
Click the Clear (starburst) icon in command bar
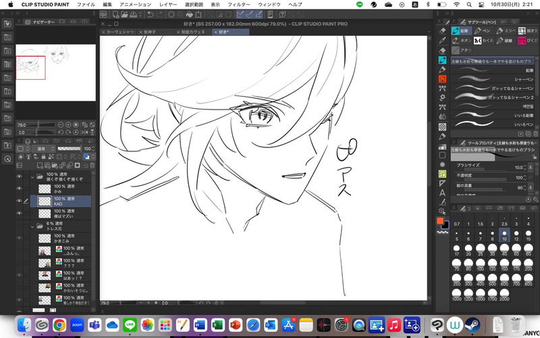click(x=171, y=14)
